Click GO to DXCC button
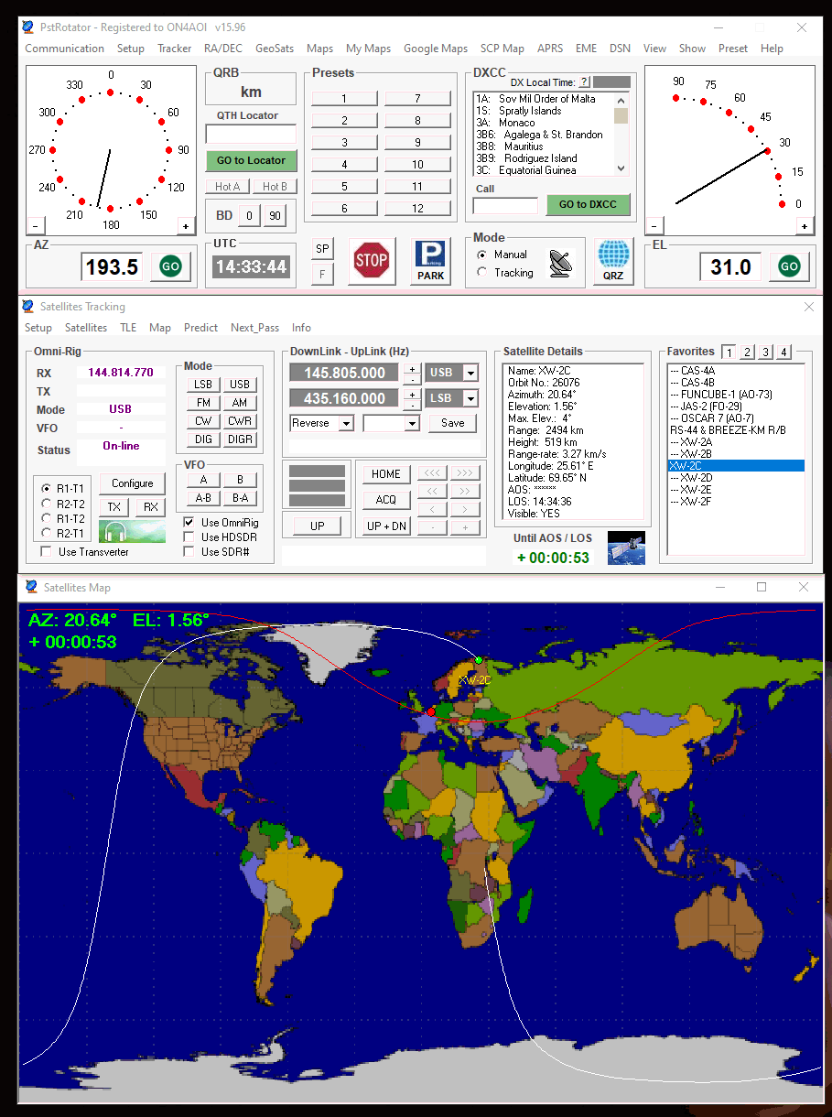 click(x=588, y=204)
